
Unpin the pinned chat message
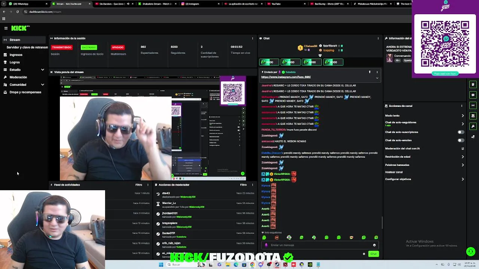tap(369, 72)
